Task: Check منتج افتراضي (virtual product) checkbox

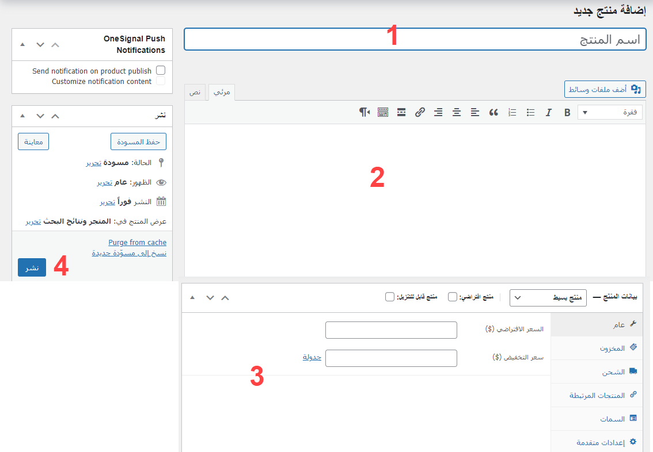Action: tap(452, 297)
